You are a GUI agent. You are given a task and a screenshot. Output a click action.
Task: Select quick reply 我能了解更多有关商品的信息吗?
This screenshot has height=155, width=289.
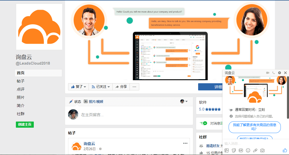point(254,127)
